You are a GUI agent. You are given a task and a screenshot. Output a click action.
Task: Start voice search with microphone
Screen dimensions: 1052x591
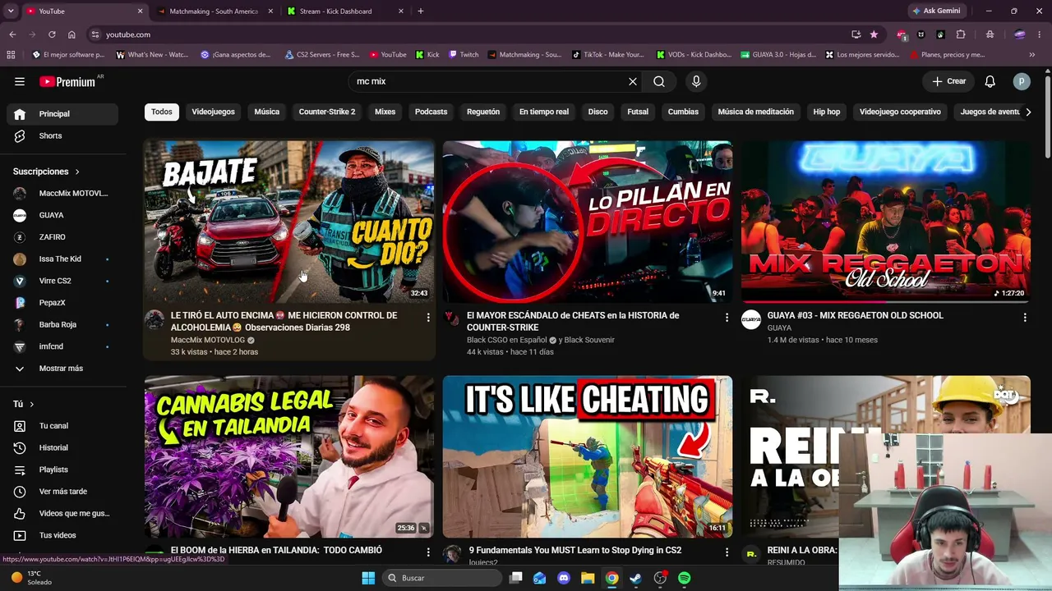click(696, 81)
